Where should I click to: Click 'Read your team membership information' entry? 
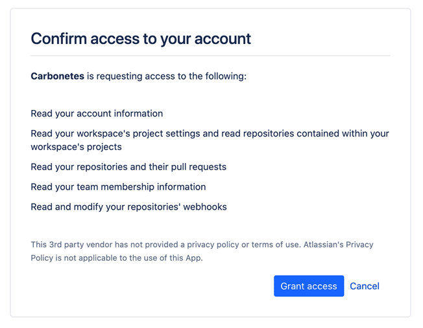click(118, 187)
